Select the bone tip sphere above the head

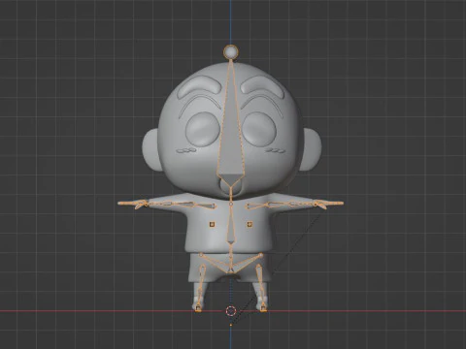[x=231, y=51]
